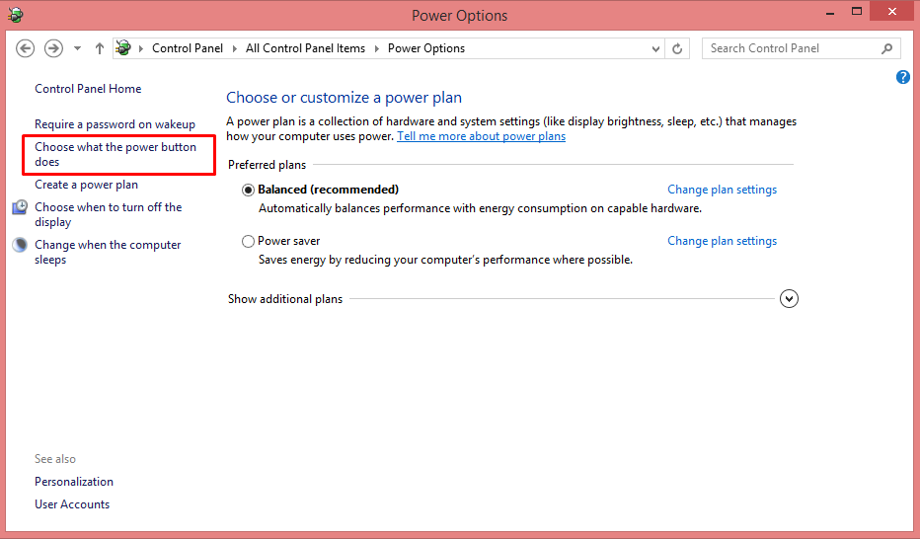This screenshot has height=539, width=920.
Task: Click the search magnifier icon
Action: click(x=887, y=48)
